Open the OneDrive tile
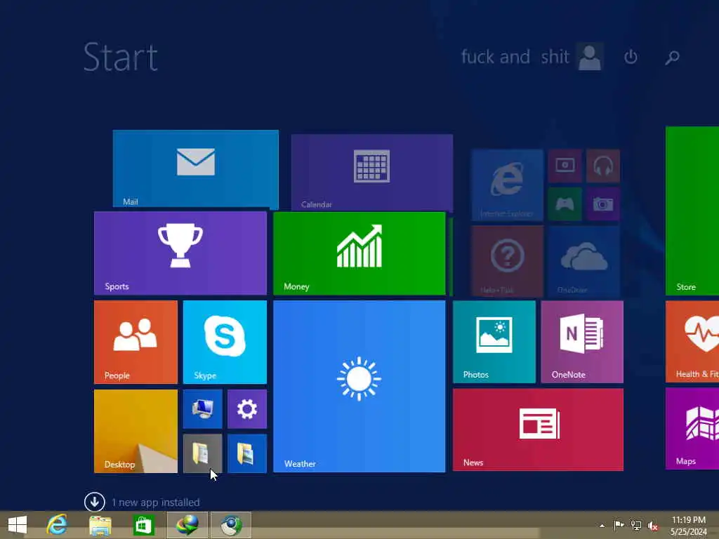The height and width of the screenshot is (539, 719). point(584,261)
